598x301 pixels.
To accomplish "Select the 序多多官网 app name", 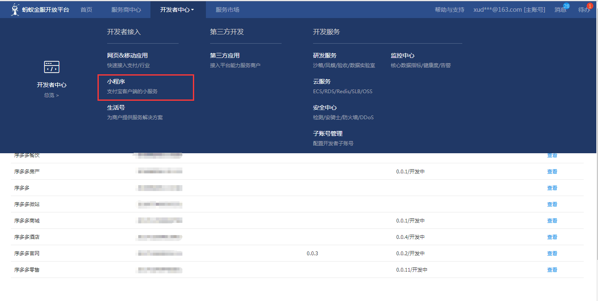I will (27, 254).
